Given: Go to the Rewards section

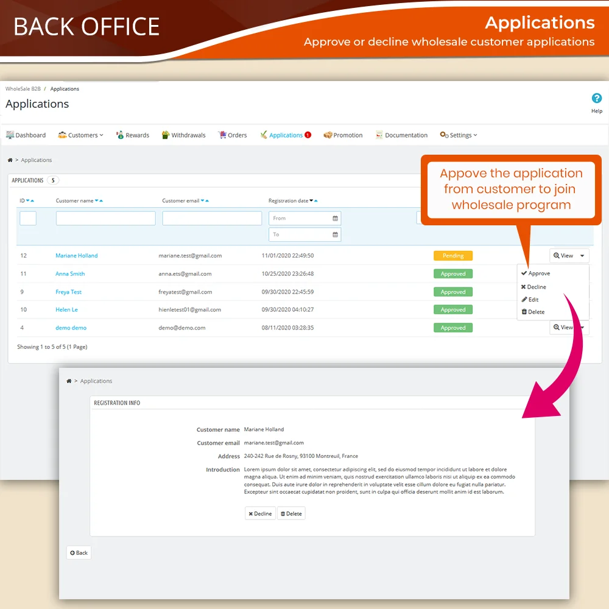Looking at the screenshot, I should 132,135.
